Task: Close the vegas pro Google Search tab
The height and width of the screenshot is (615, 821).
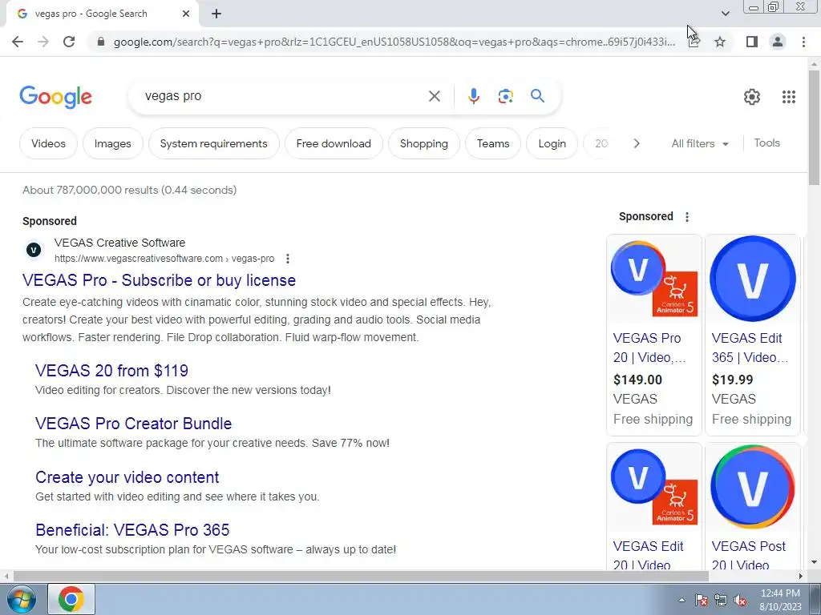Action: (x=186, y=14)
